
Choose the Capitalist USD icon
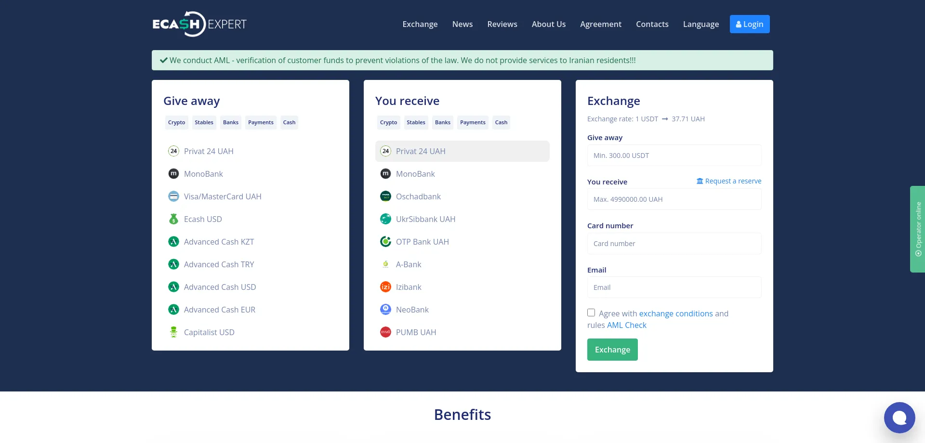(x=173, y=332)
